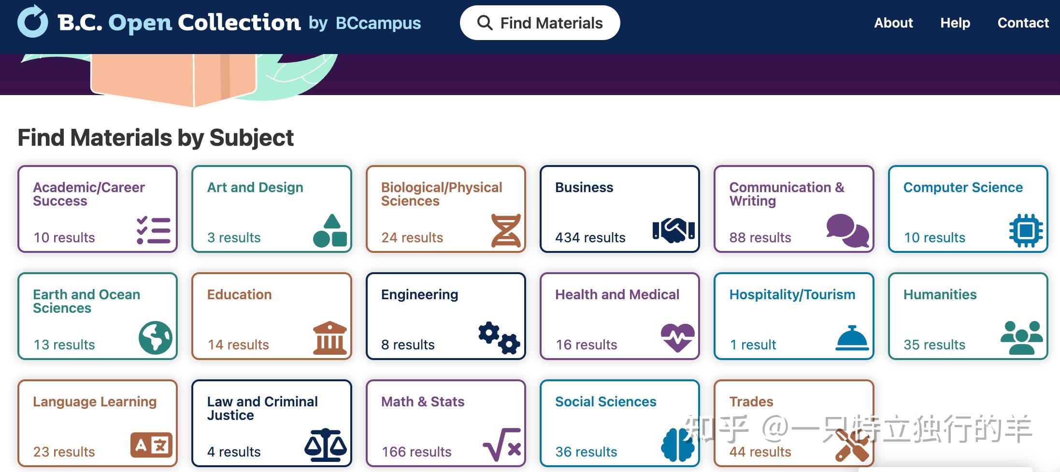Screen dimensions: 1060x472
Task: Open the Art and Design subject link
Action: [255, 187]
